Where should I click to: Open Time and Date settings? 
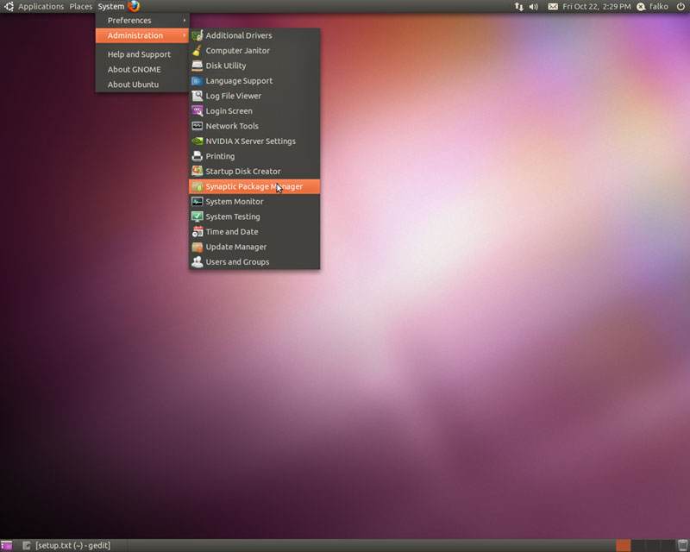(254, 231)
